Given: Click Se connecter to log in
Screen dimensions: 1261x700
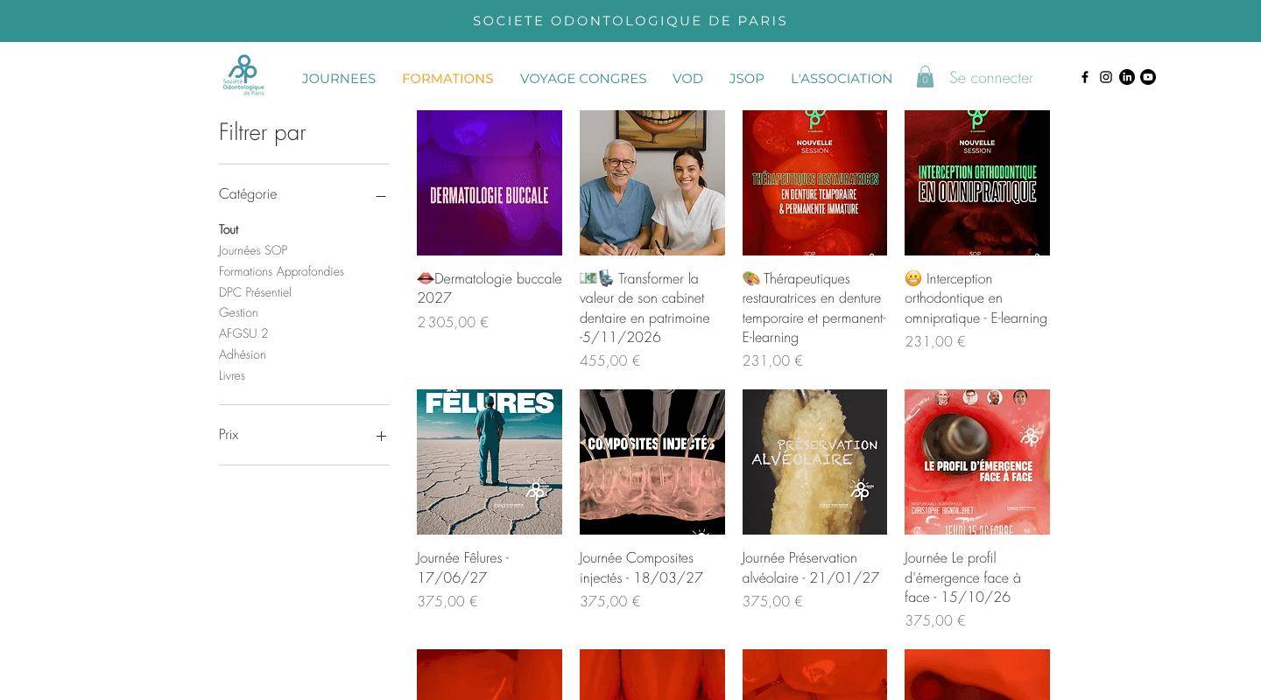Looking at the screenshot, I should pos(991,78).
